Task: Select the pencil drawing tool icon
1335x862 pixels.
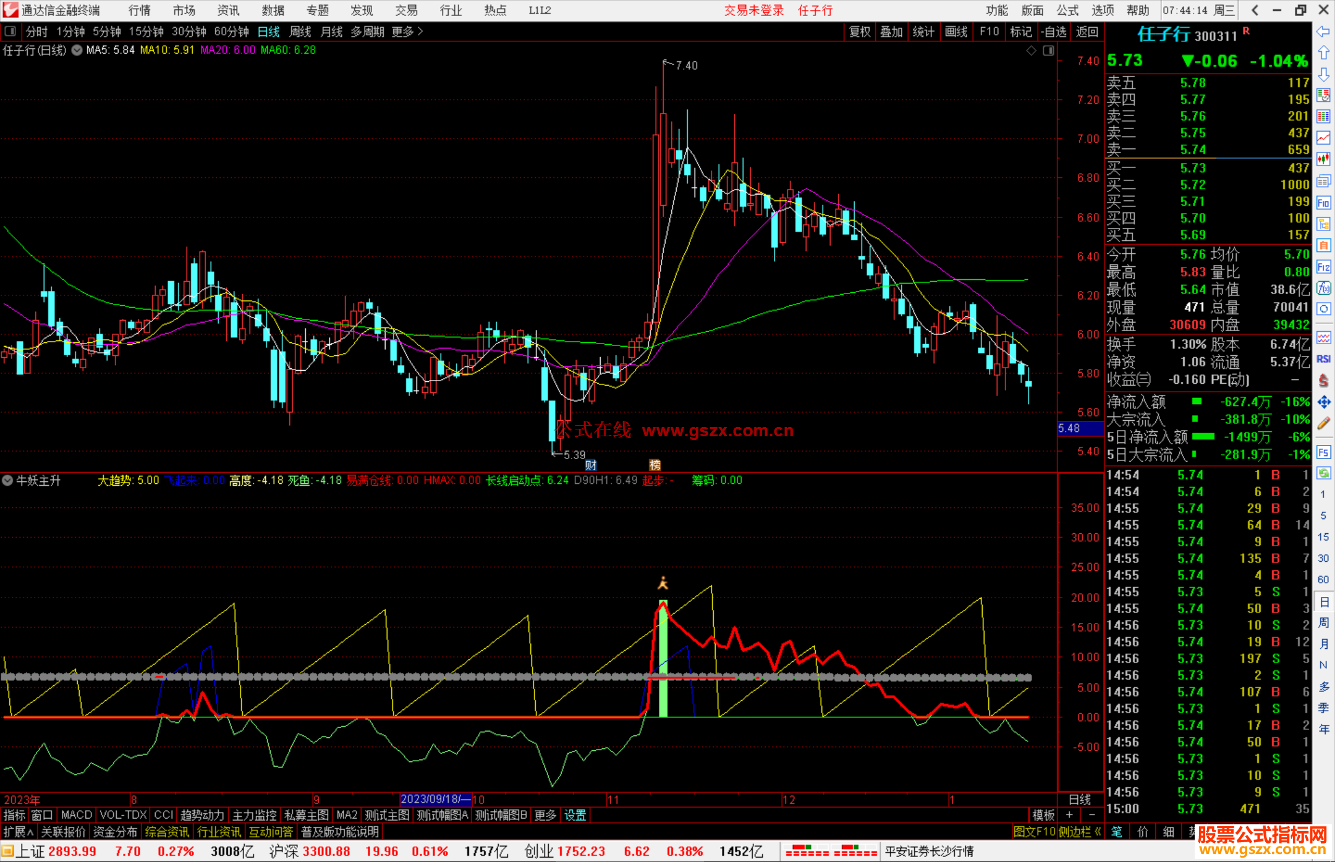Action: point(1323,424)
